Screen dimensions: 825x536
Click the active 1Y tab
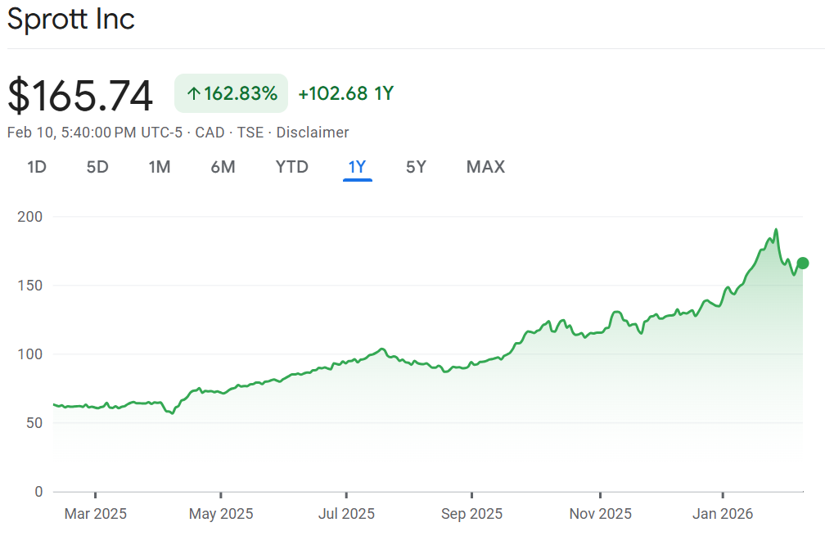tap(358, 167)
